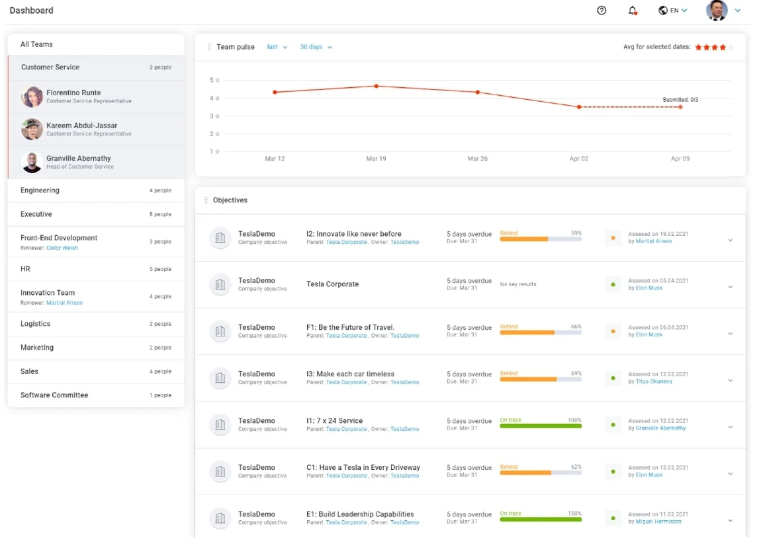Expand the I1: 7 x 24 Service row
The width and height of the screenshot is (761, 540).
point(731,428)
